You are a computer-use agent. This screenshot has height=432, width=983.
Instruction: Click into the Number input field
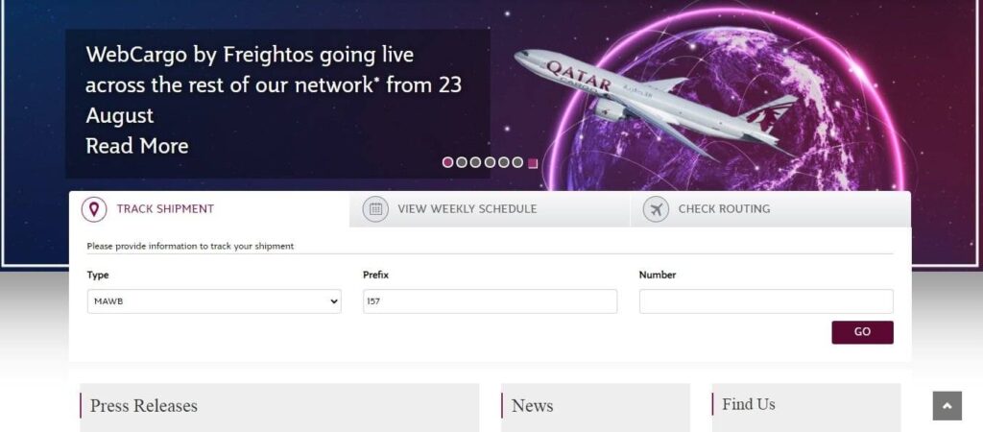pyautogui.click(x=766, y=300)
